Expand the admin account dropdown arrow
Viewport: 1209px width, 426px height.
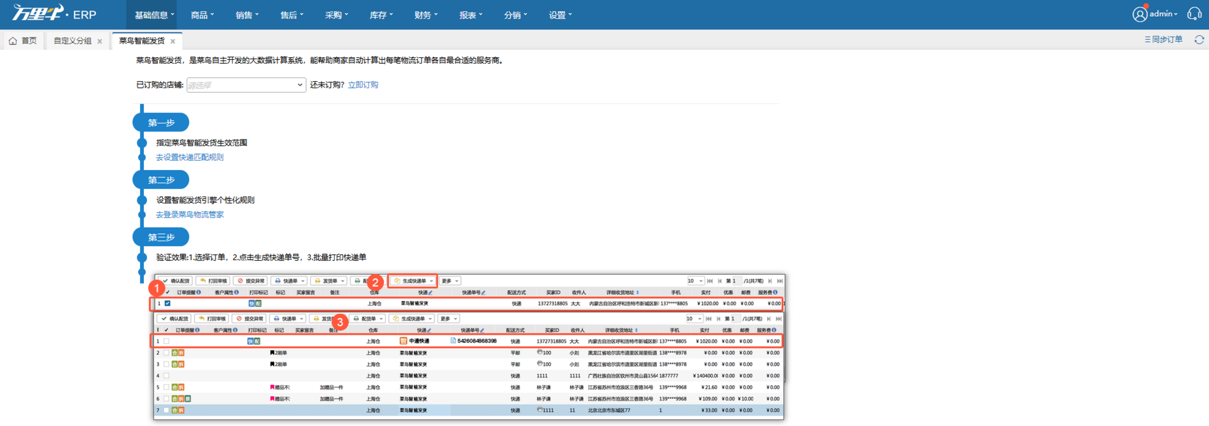1175,15
